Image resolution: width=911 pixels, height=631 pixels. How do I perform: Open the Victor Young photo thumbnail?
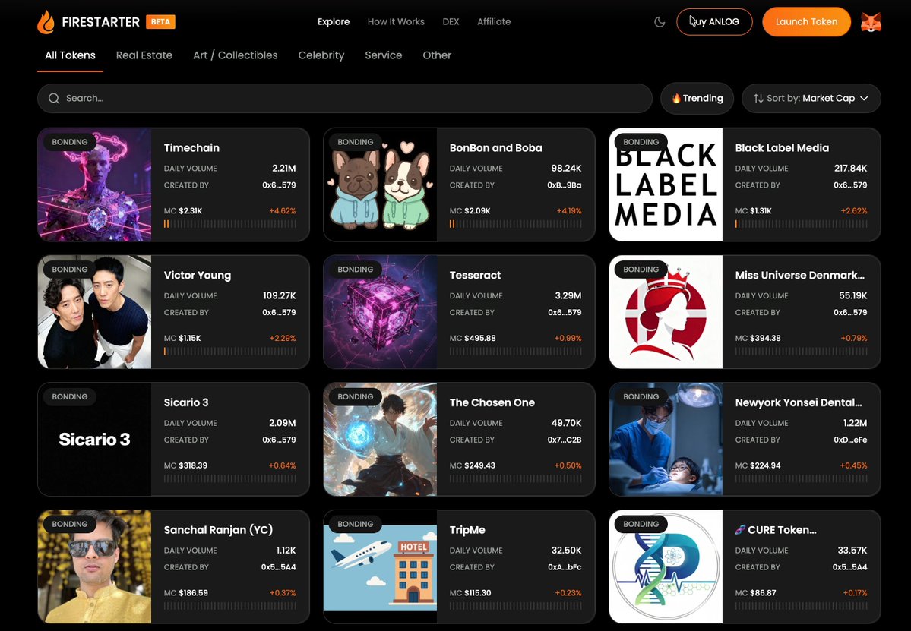pyautogui.click(x=95, y=312)
